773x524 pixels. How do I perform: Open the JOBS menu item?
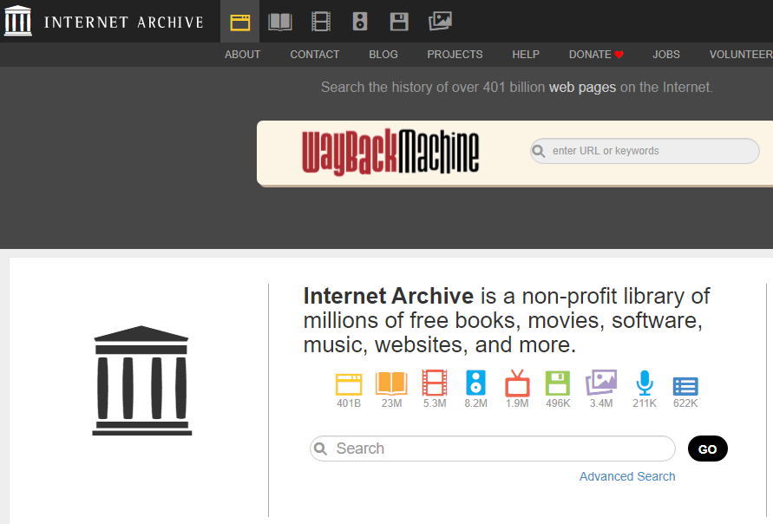pos(666,55)
